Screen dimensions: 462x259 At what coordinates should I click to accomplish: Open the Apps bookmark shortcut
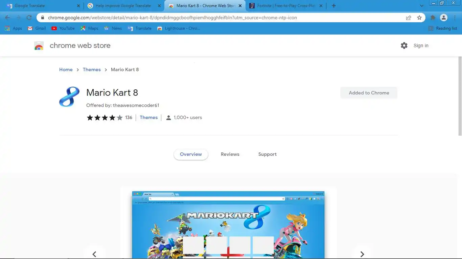[x=13, y=28]
